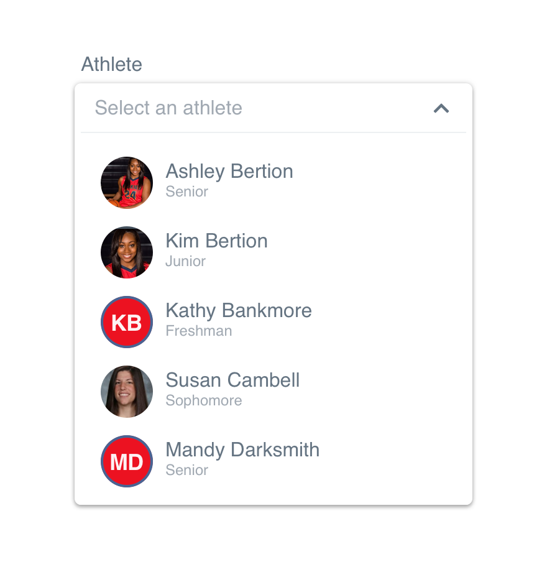
Task: Collapse the athlete dropdown with the chevron
Action: click(x=441, y=108)
